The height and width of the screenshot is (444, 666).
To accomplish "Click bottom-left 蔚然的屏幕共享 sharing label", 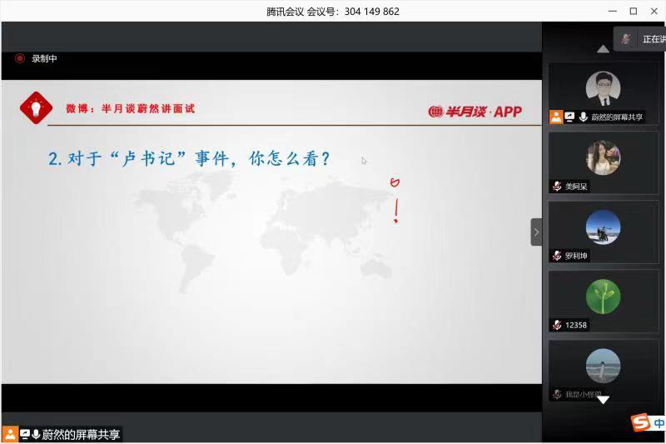I will [x=81, y=434].
